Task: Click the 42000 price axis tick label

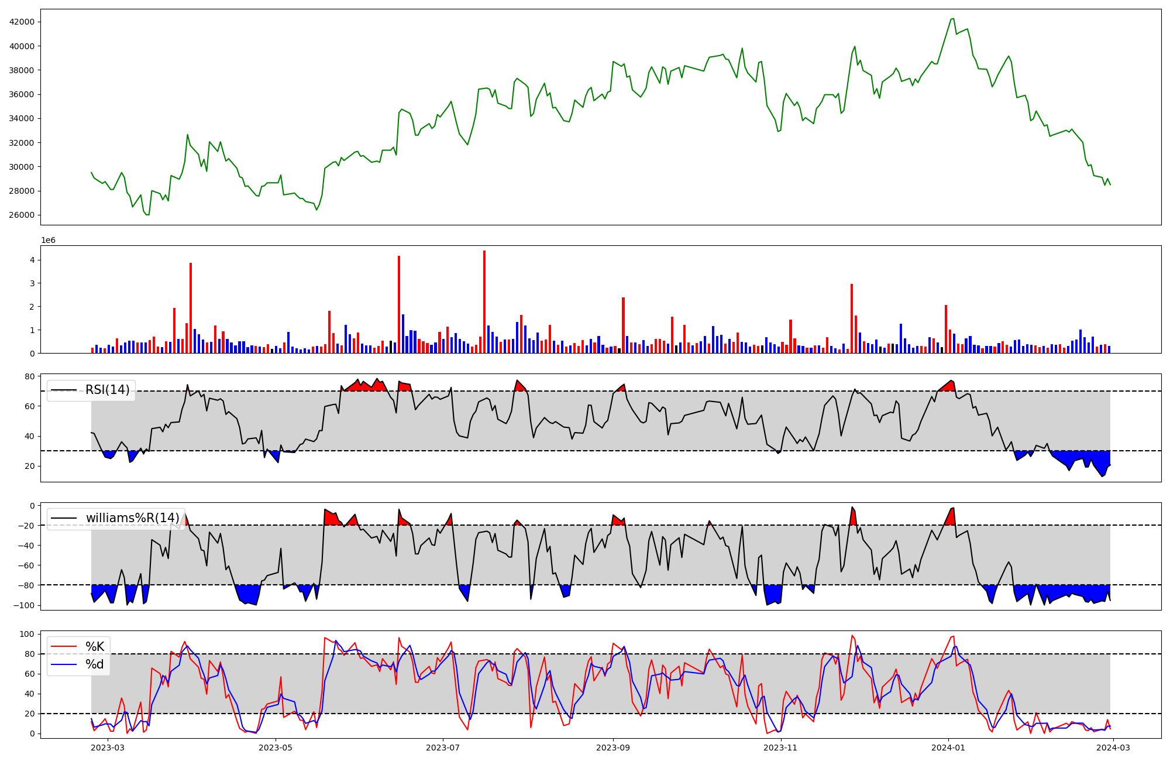Action: pos(22,22)
